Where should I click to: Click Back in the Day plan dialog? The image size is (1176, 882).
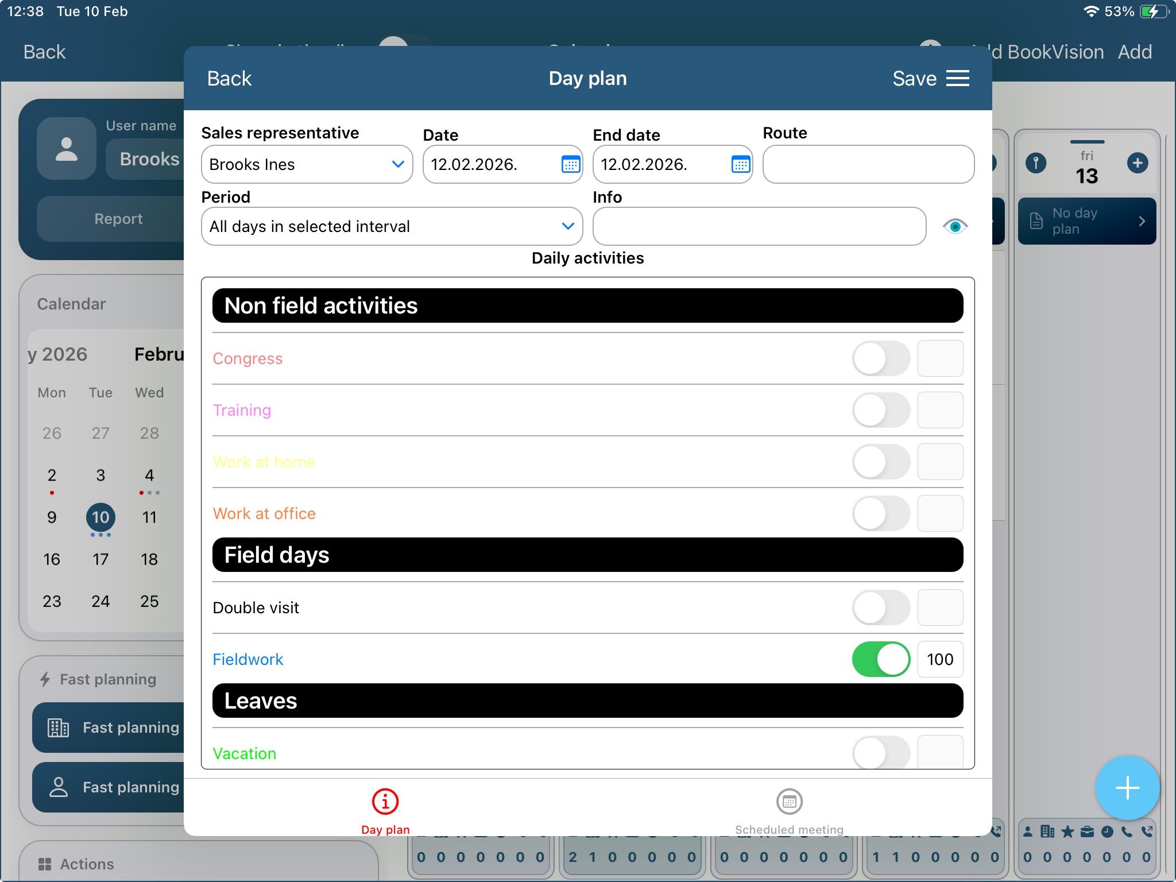click(229, 79)
